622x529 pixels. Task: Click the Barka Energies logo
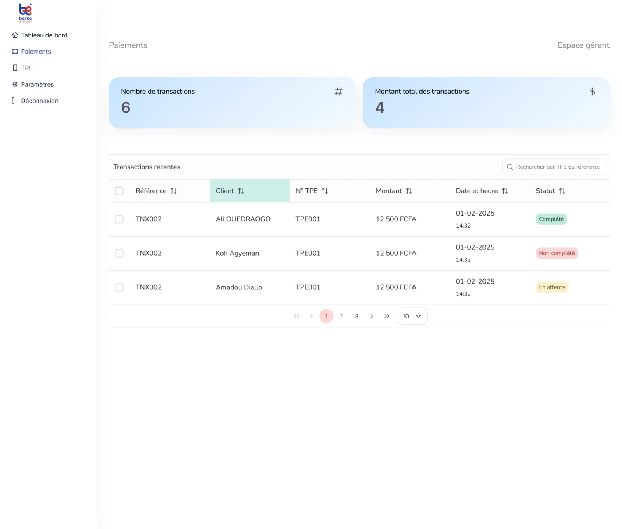click(25, 13)
